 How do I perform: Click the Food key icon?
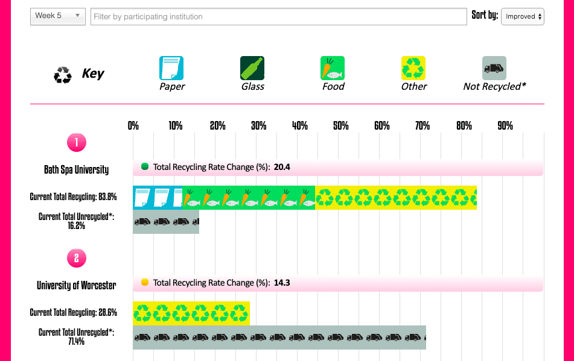[333, 68]
